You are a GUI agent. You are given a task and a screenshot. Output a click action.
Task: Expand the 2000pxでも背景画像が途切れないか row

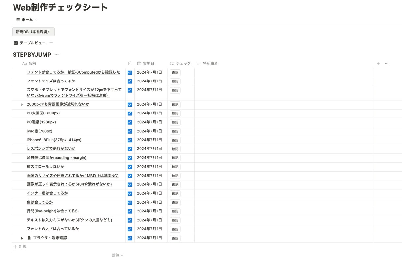22,105
